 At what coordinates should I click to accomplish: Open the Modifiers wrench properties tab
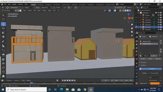click(x=137, y=66)
